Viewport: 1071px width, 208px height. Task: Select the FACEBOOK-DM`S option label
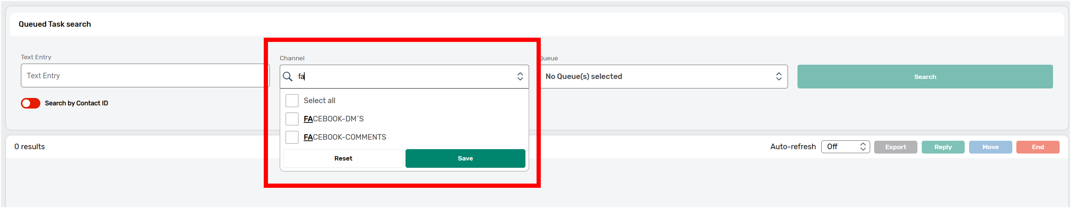pos(333,119)
